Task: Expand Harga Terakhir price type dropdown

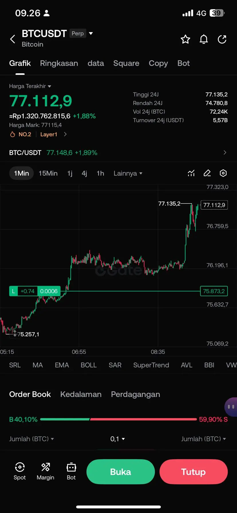Action: pyautogui.click(x=49, y=86)
